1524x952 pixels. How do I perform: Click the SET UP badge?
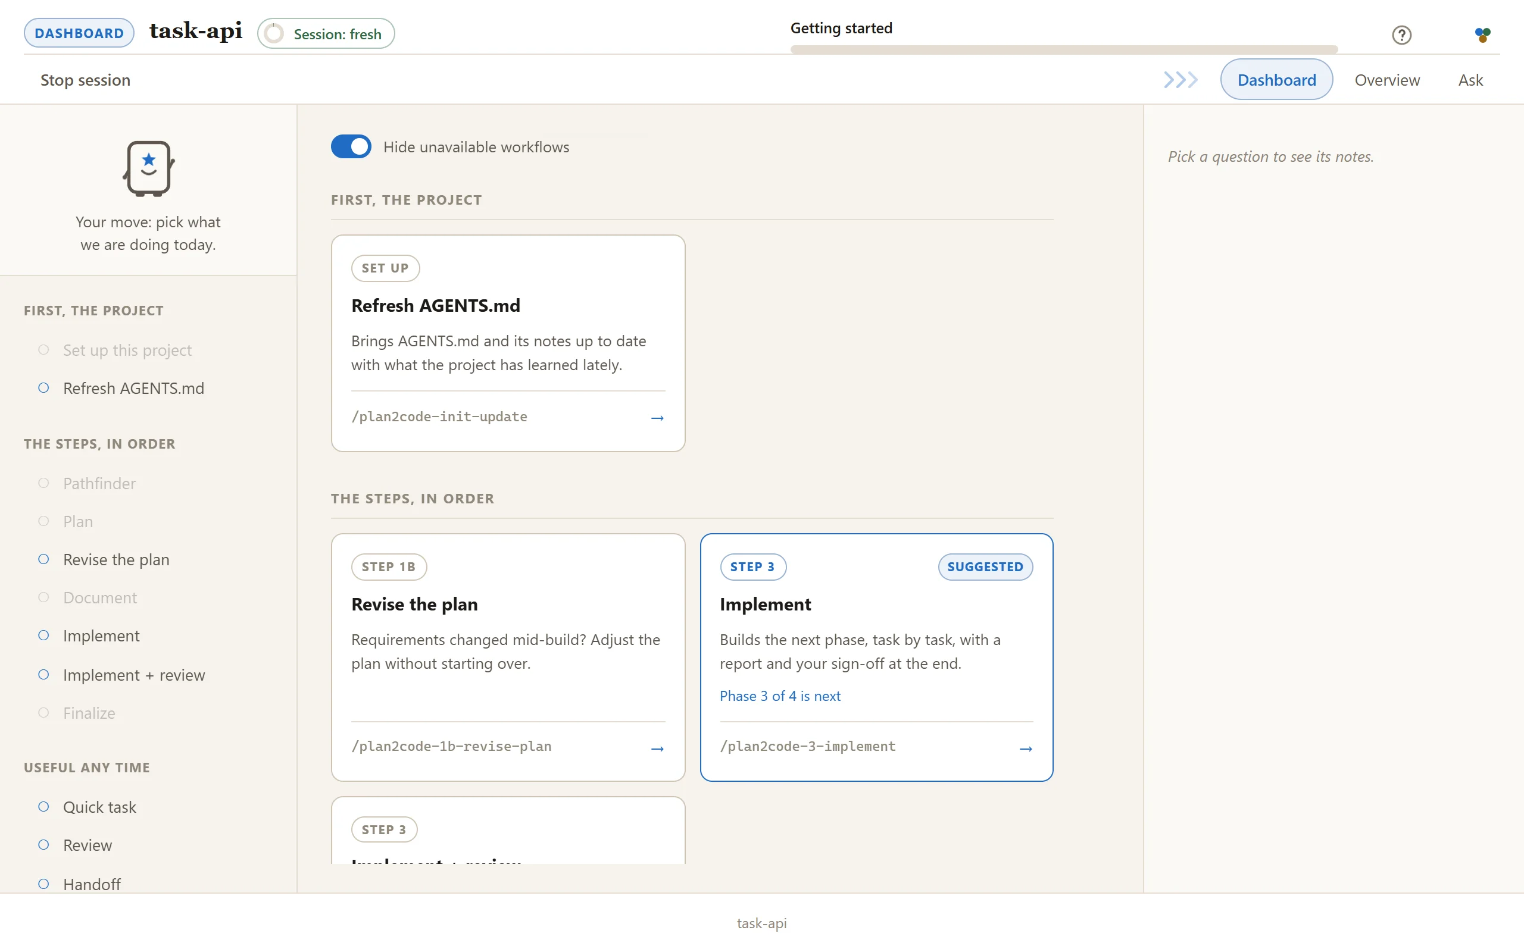pyautogui.click(x=385, y=268)
